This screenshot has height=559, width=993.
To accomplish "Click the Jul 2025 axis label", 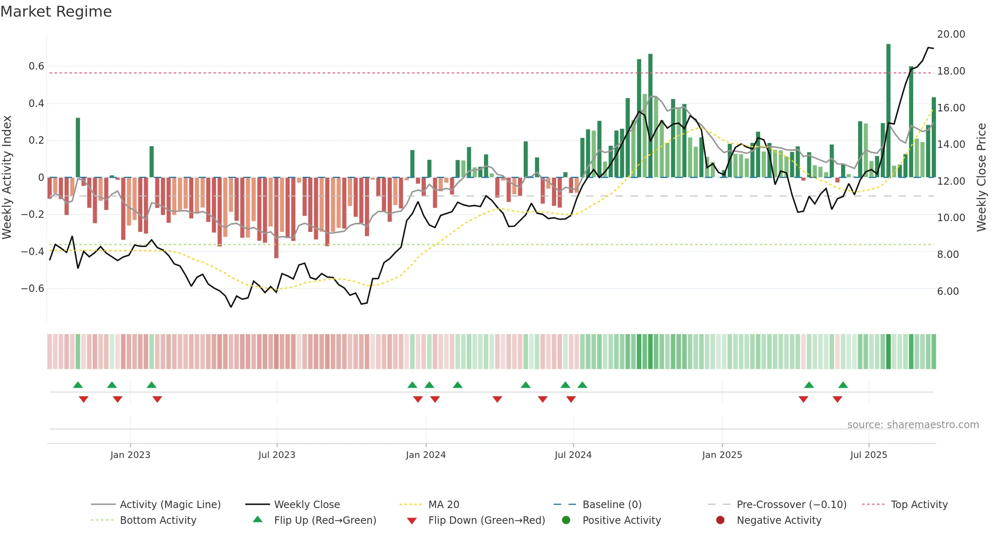I will [869, 455].
